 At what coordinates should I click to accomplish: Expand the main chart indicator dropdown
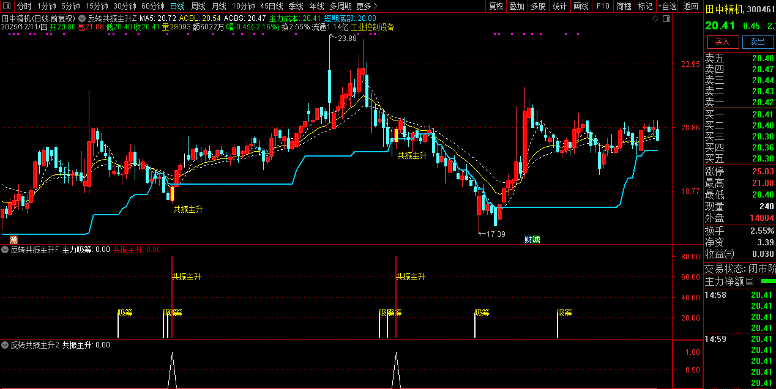[x=82, y=19]
